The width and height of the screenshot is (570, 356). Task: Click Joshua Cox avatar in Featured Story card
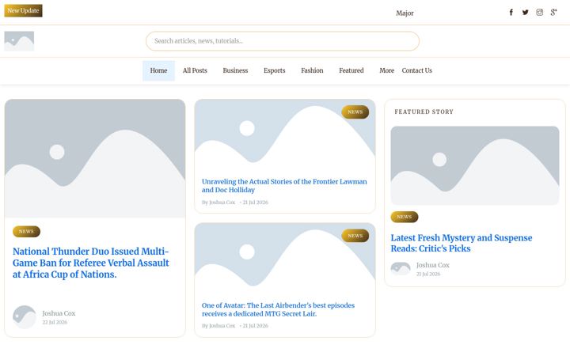401,269
